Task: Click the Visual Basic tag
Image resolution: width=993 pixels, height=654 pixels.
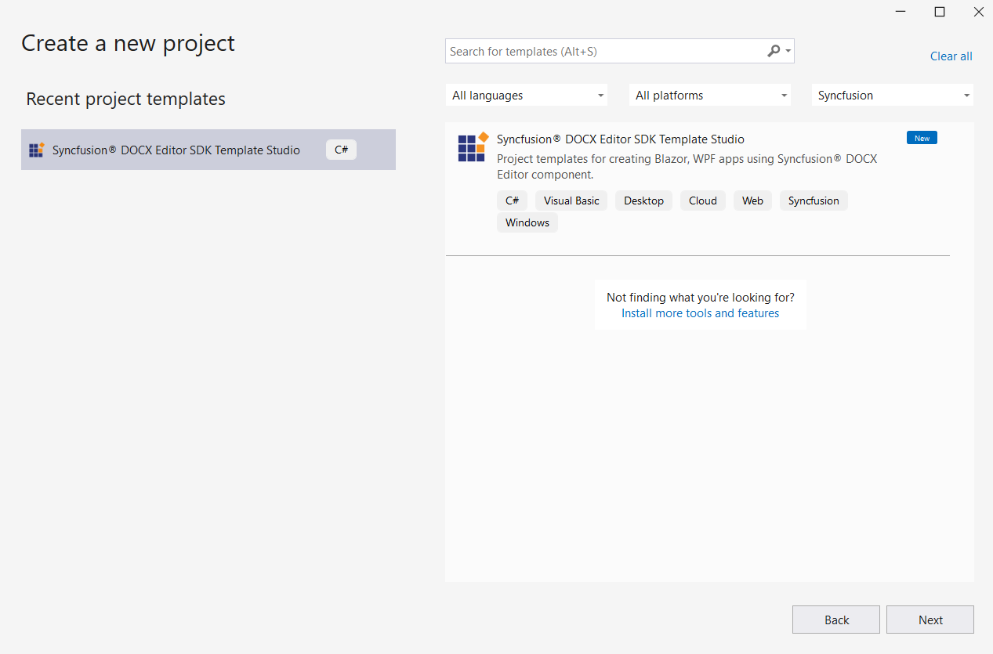Action: pos(571,201)
